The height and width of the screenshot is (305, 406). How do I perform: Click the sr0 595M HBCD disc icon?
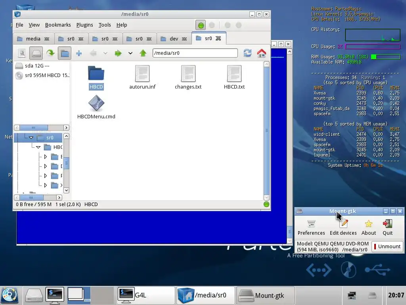point(19,75)
